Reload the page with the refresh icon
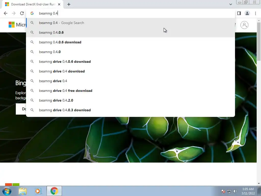 coord(22,13)
